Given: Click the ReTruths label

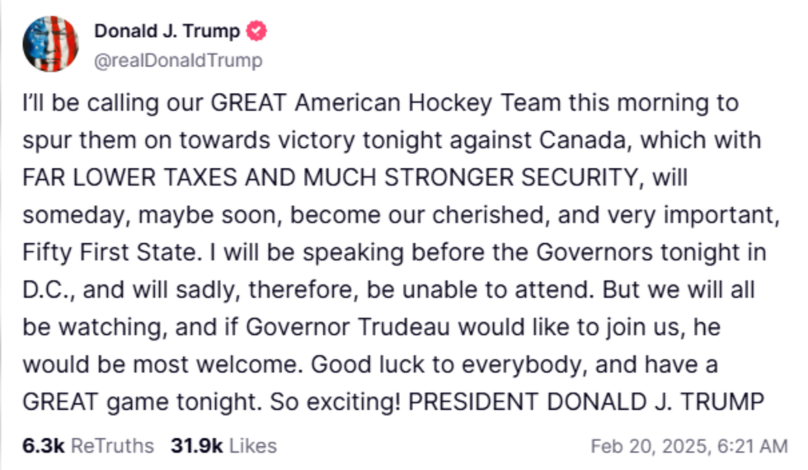Looking at the screenshot, I should coord(112,446).
